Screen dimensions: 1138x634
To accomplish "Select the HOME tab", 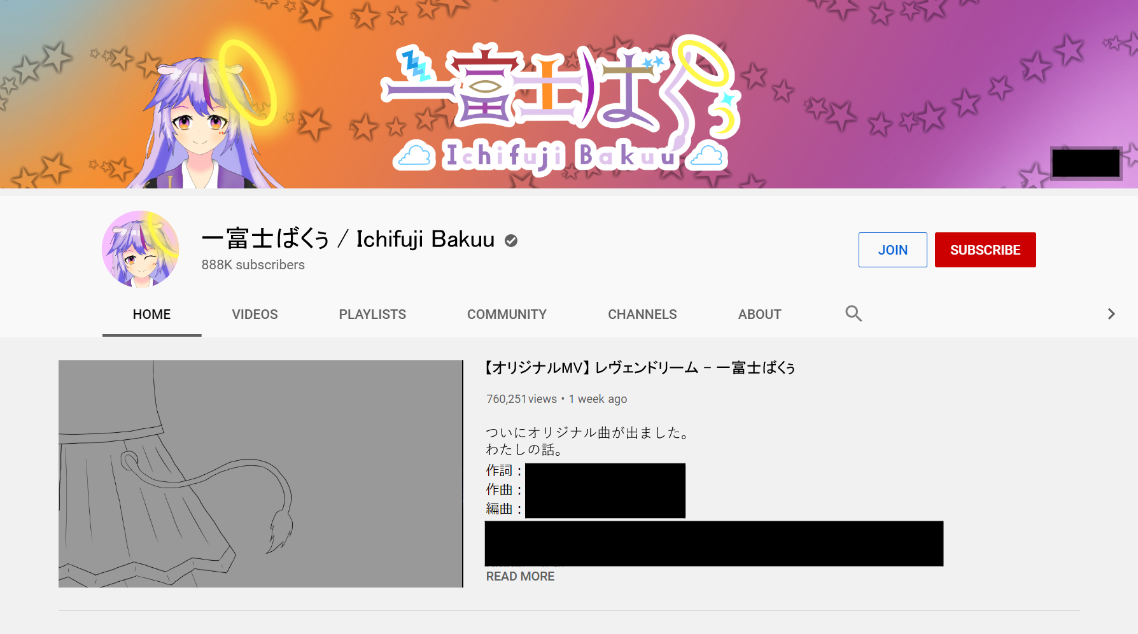I will click(151, 314).
